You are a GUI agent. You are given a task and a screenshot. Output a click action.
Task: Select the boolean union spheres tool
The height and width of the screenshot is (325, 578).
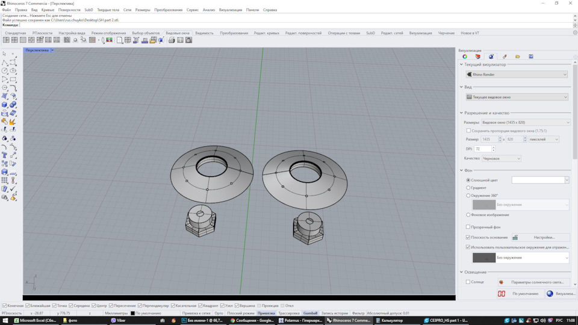pos(13,105)
